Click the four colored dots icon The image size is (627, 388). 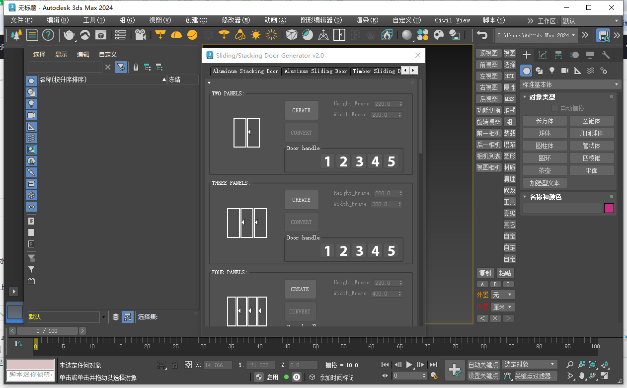point(423,35)
